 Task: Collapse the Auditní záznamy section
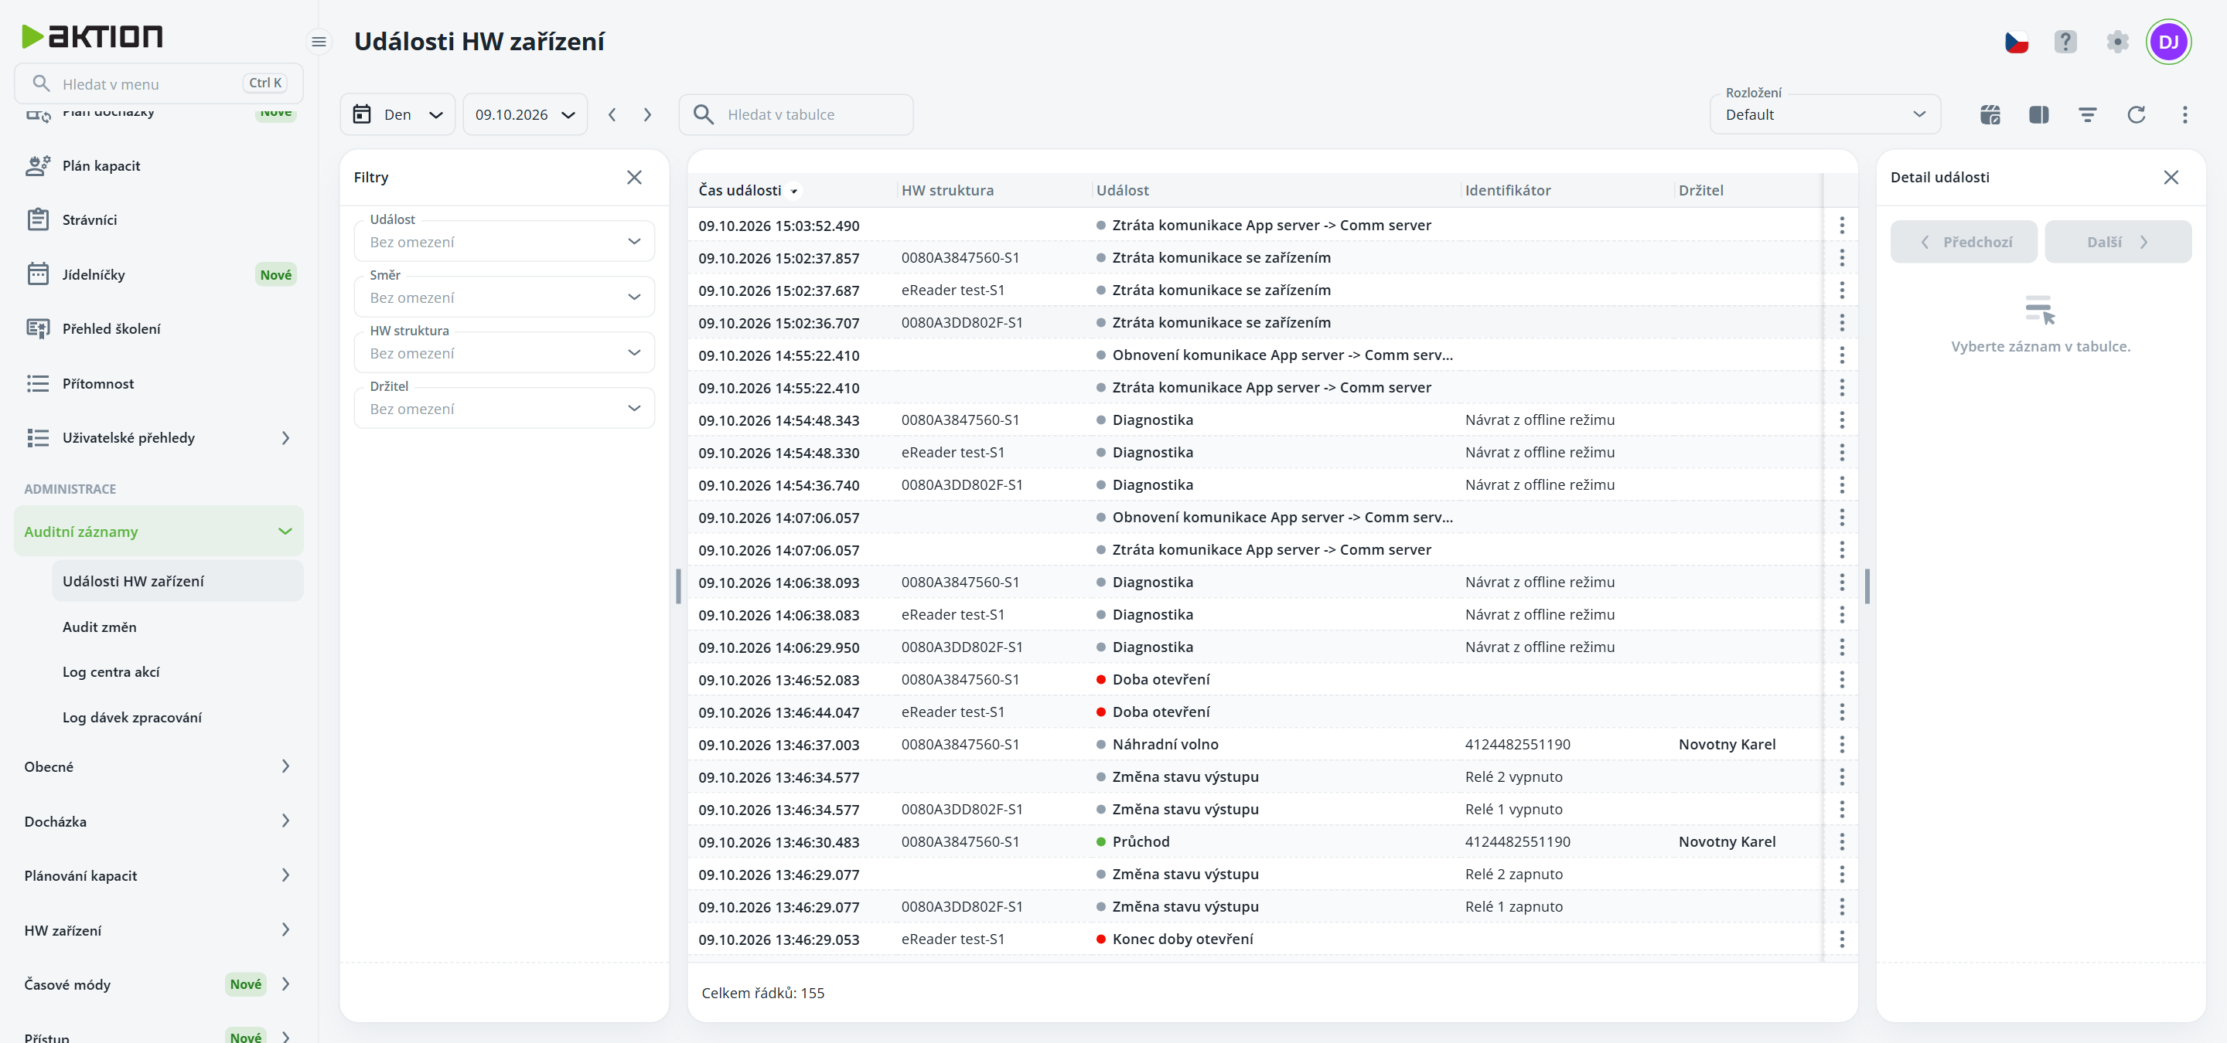159,532
